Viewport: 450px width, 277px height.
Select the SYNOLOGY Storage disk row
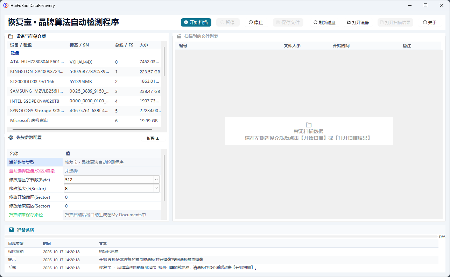coord(84,111)
